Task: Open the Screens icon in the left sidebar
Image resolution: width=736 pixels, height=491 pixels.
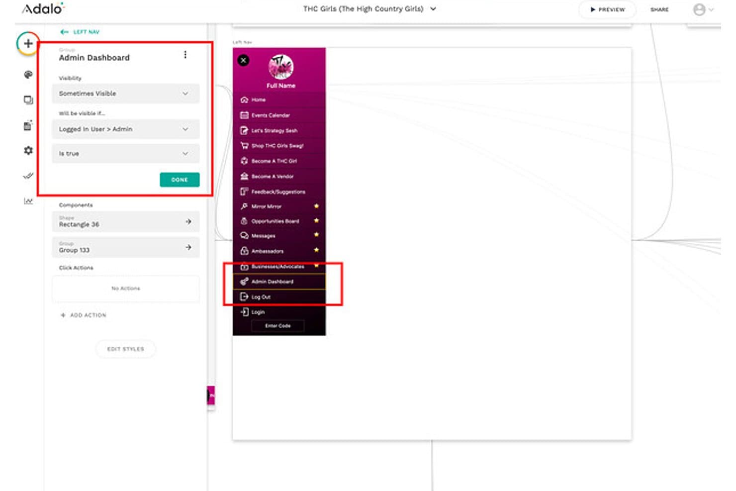Action: pyautogui.click(x=28, y=100)
